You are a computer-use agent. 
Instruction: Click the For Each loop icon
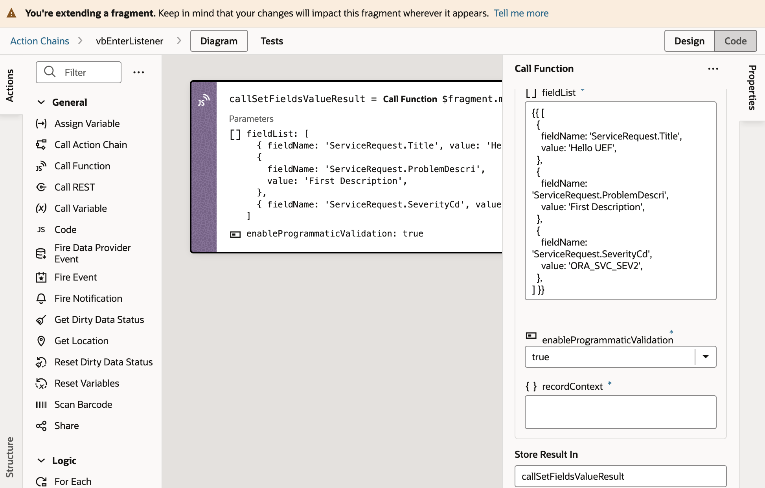pos(41,482)
